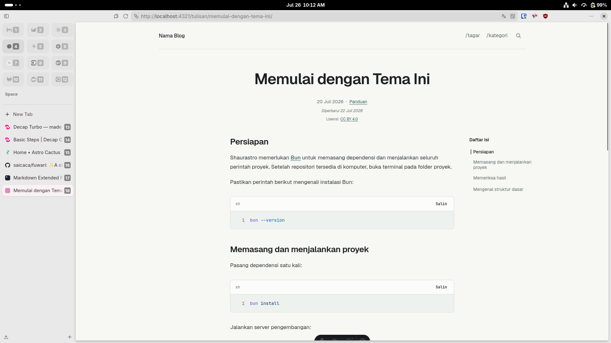This screenshot has width=611, height=343.
Task: Open pinned Reddit tab numbered 11
Action: (x=38, y=79)
